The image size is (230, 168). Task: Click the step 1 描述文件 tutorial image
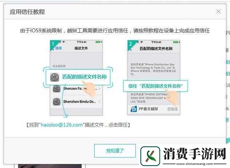pyautogui.click(x=76, y=78)
